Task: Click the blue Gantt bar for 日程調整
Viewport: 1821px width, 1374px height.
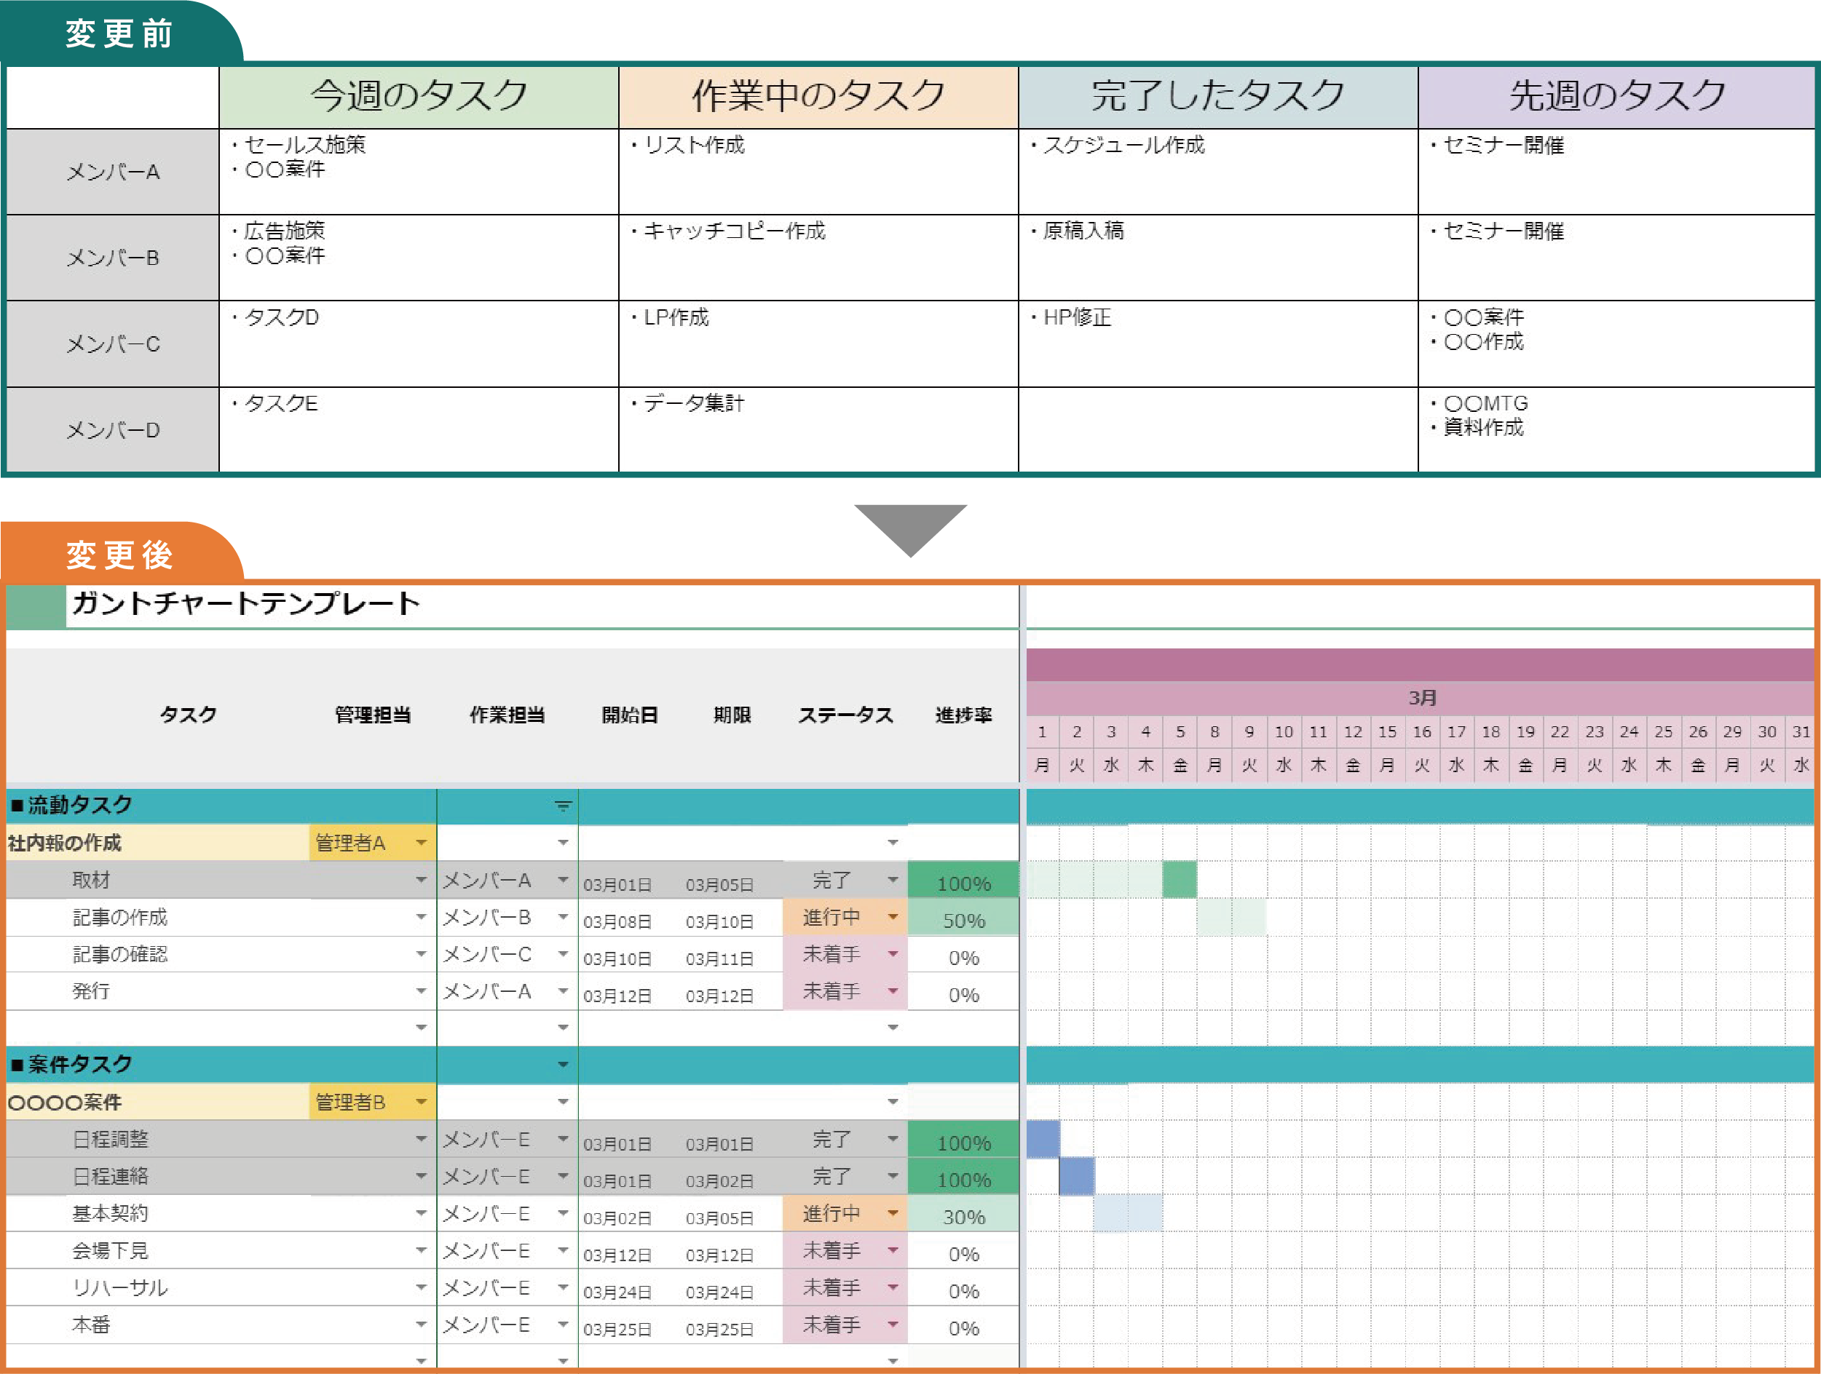Action: (x=1042, y=1139)
